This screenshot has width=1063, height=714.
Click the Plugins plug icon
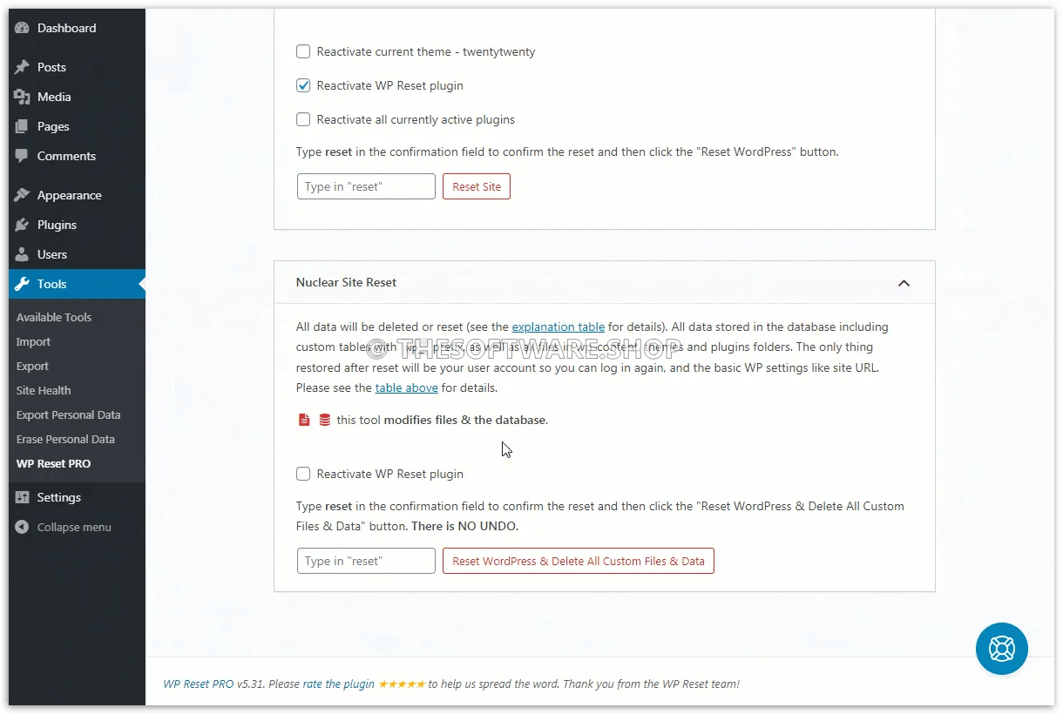22,225
